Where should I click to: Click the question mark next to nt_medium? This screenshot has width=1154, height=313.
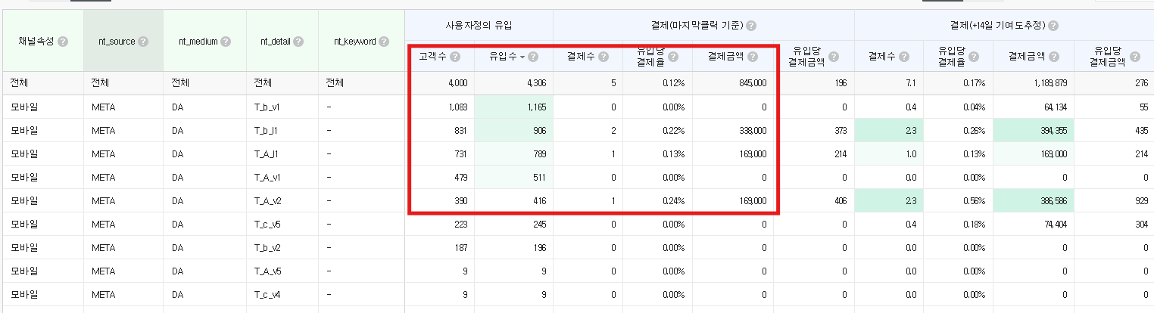(226, 42)
